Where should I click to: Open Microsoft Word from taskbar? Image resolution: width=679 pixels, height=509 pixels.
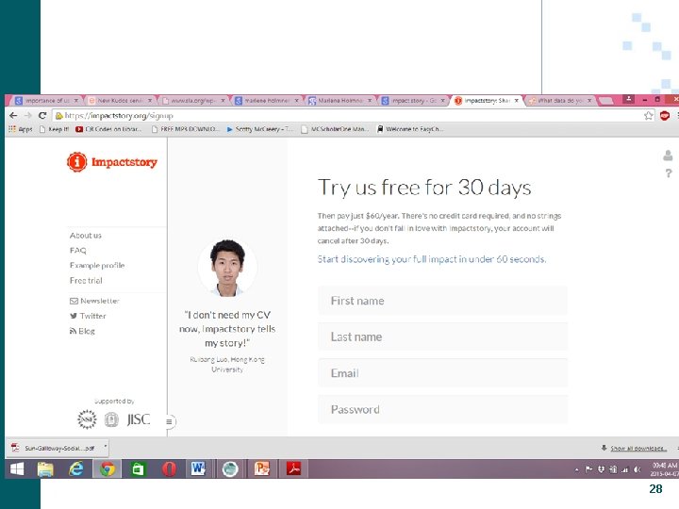coord(198,468)
